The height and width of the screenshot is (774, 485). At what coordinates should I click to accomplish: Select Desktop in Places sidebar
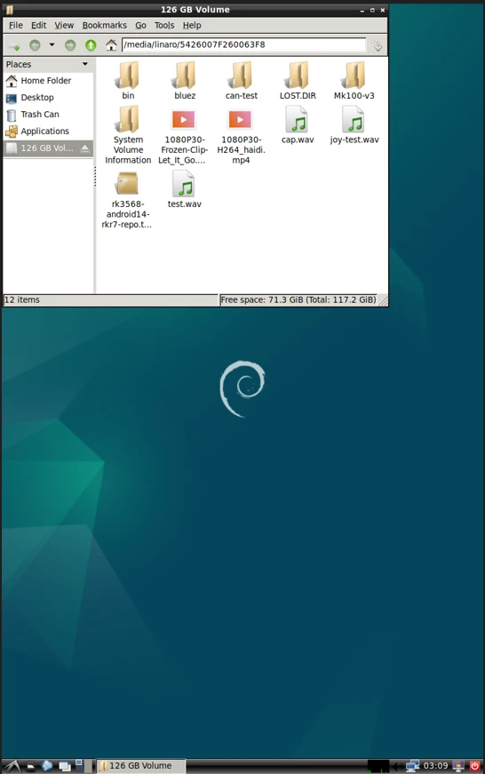point(48,97)
